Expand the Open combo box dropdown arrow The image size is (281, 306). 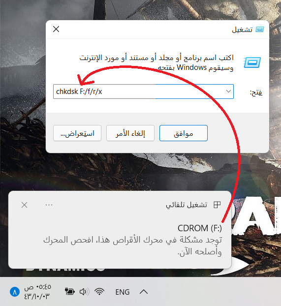228,92
